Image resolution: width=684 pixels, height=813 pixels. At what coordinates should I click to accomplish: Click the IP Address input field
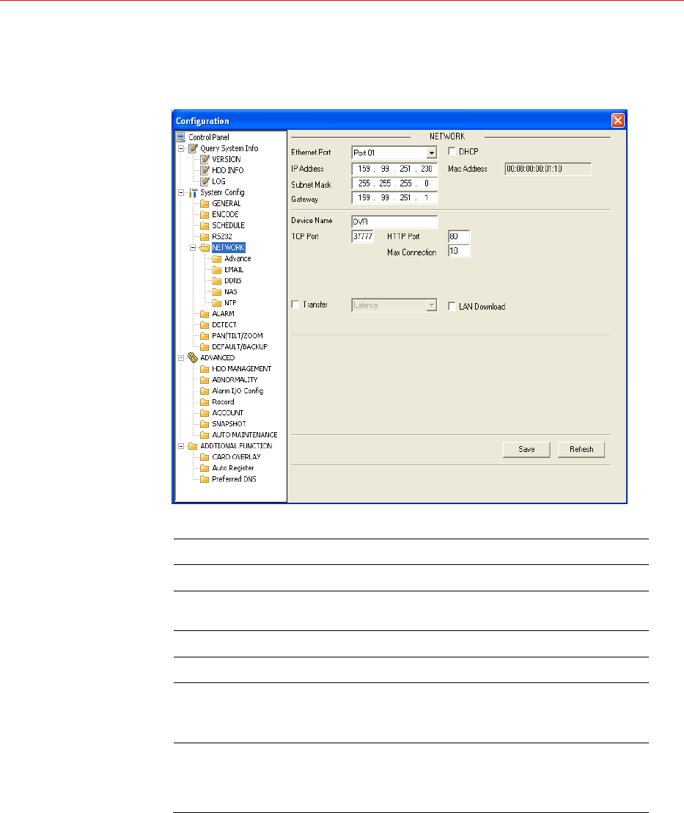point(394,169)
